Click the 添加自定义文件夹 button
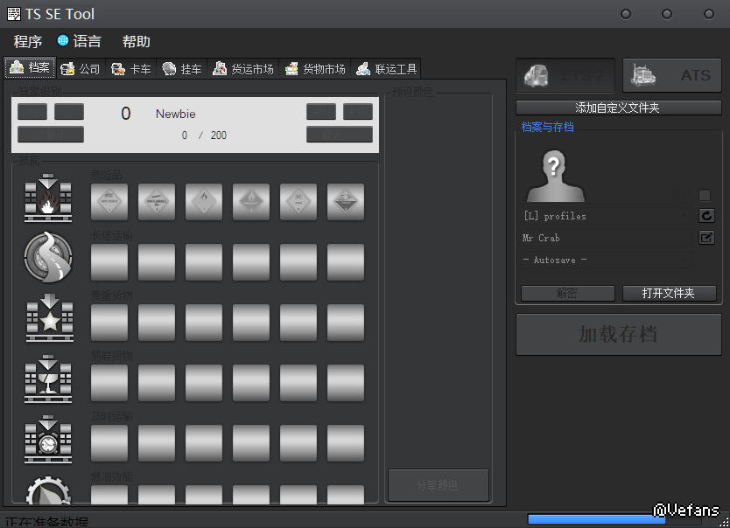 point(618,108)
